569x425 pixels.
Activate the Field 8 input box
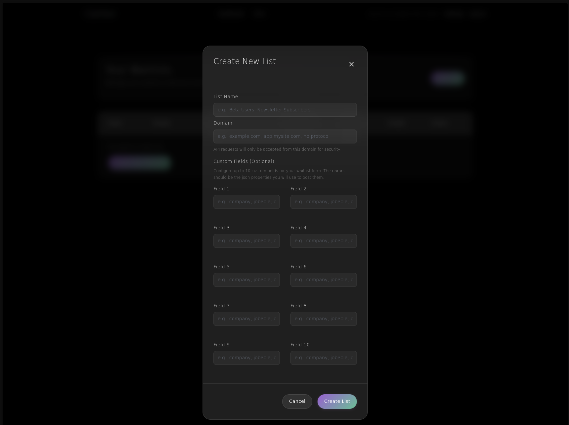323,319
